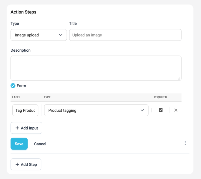Save the action step

coord(19,144)
